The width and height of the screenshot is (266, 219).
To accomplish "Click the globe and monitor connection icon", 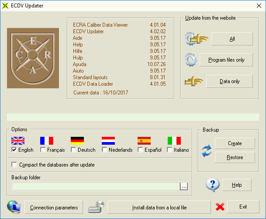I will click(14, 207).
